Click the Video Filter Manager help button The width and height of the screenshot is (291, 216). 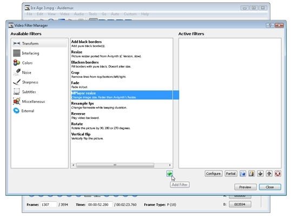tap(270, 25)
